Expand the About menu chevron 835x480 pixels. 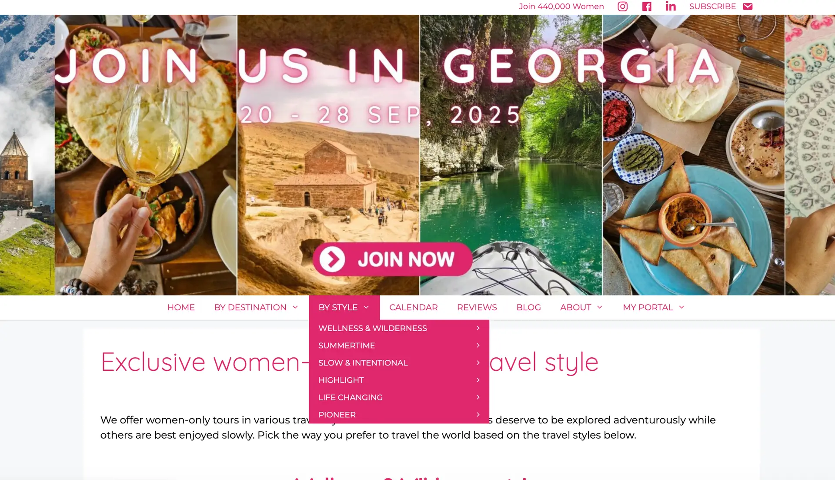(600, 307)
